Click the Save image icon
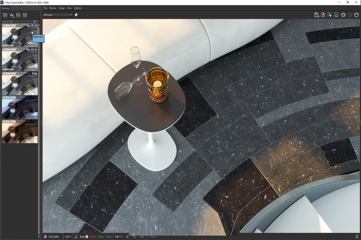 [316, 15]
